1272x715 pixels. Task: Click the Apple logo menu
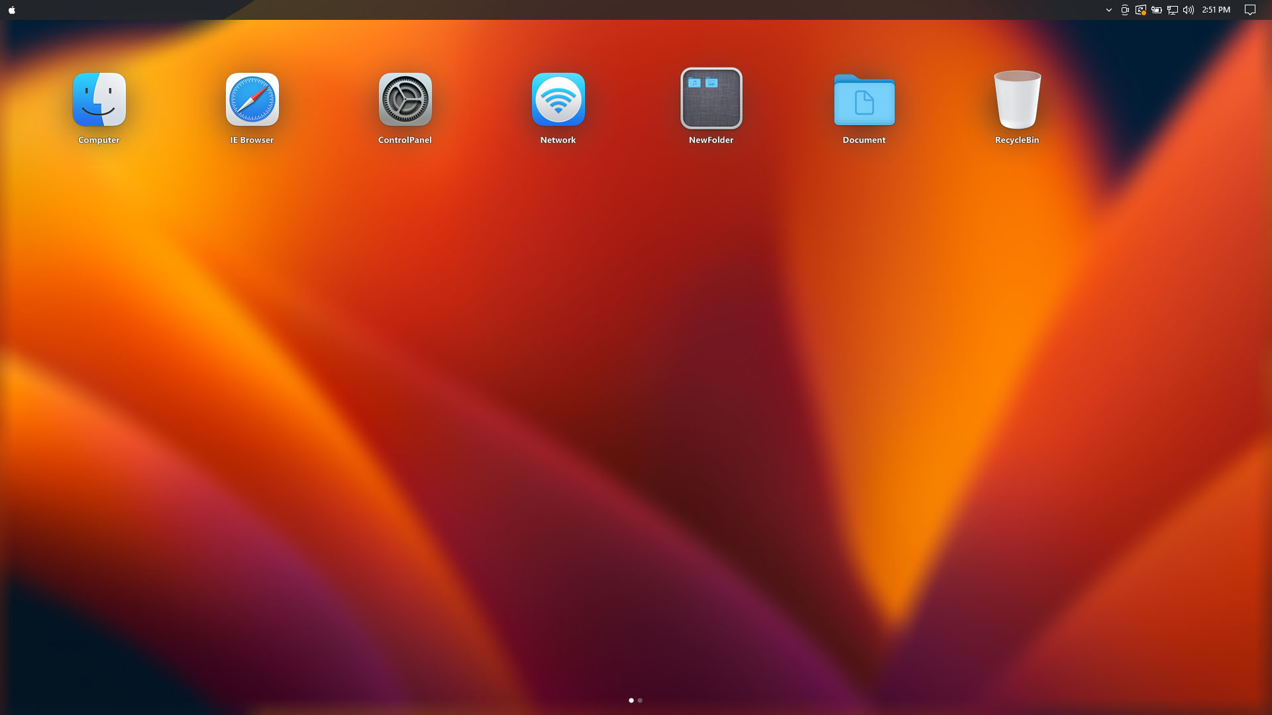tap(12, 10)
